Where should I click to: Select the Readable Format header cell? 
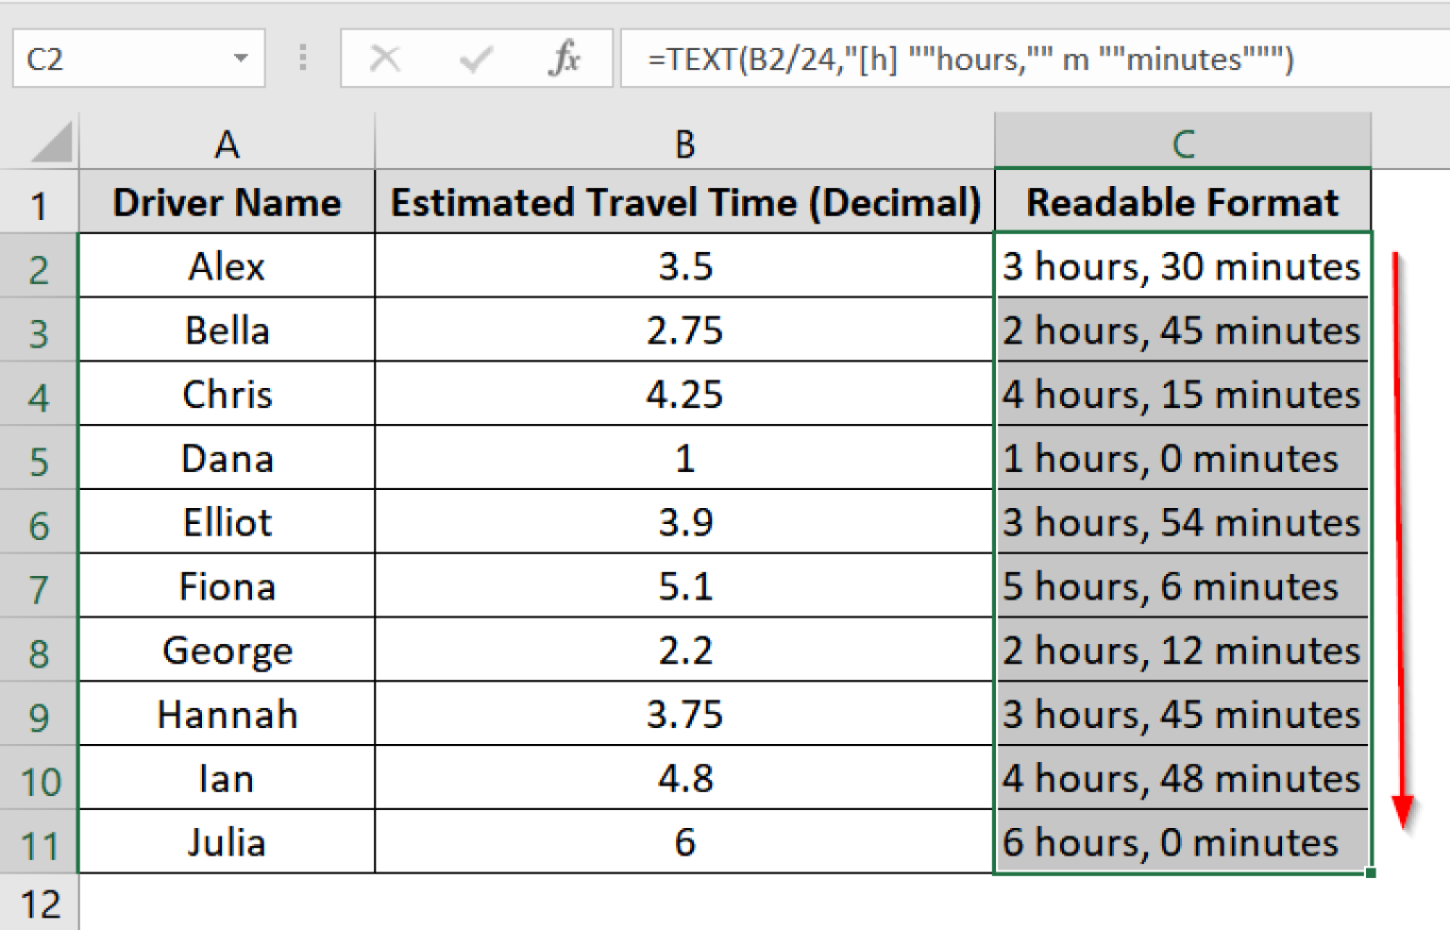pyautogui.click(x=1182, y=201)
